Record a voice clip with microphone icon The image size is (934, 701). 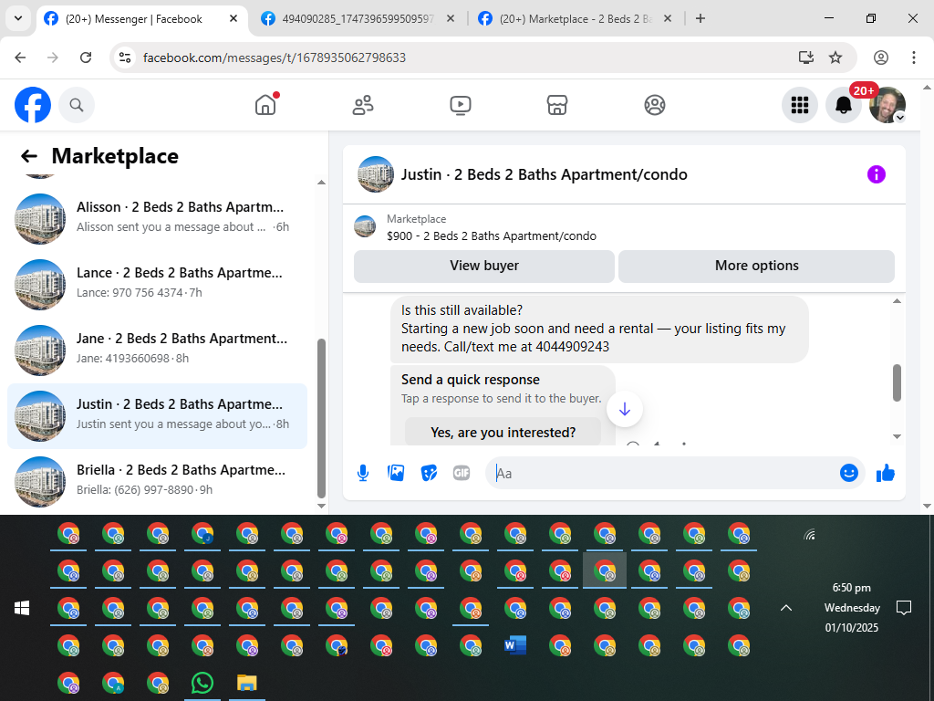tap(363, 474)
